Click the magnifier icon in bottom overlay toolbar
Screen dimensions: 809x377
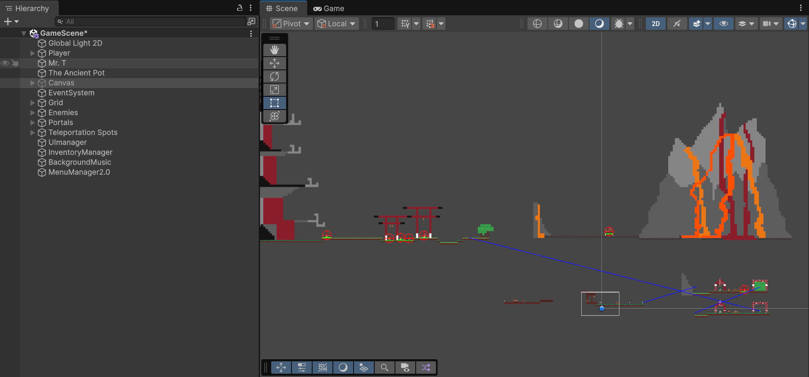pos(385,367)
